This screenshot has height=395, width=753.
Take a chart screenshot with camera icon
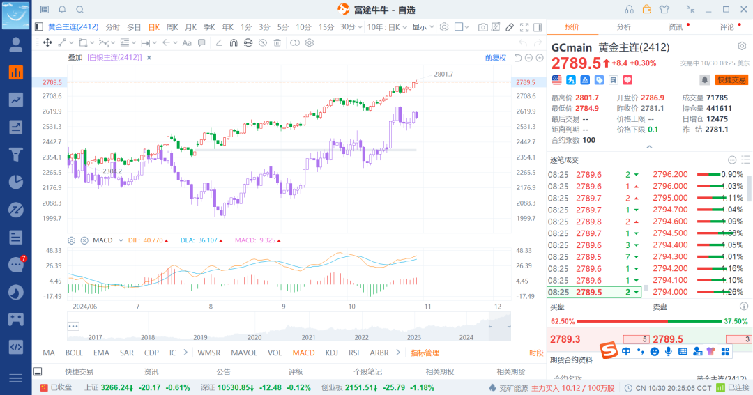click(x=482, y=27)
